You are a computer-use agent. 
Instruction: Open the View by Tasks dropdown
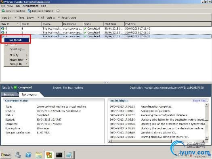[19, 18]
